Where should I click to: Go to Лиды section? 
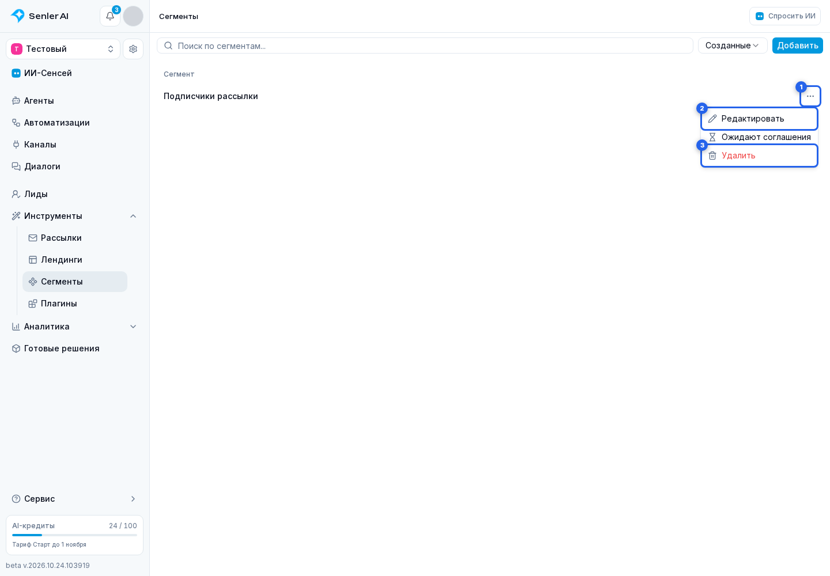[x=74, y=194]
